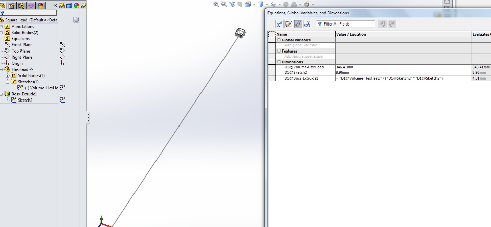Select the D1@Boss-Extrude1 equation cell
The width and height of the screenshot is (491, 227).
tap(404, 78)
